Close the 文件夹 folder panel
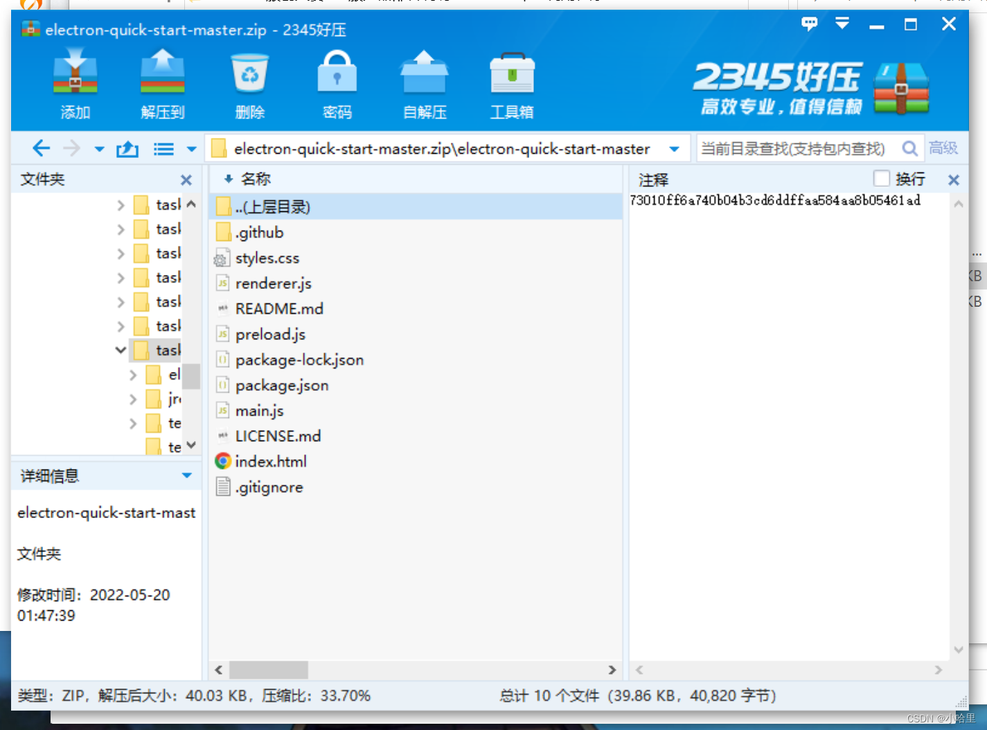This screenshot has width=987, height=730. (186, 180)
